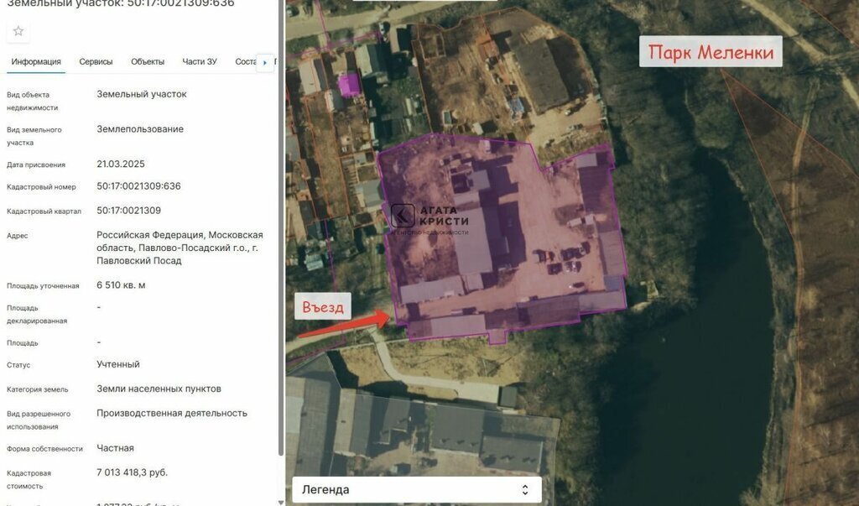Click the Дата присвоения label
The height and width of the screenshot is (506, 859).
(35, 164)
